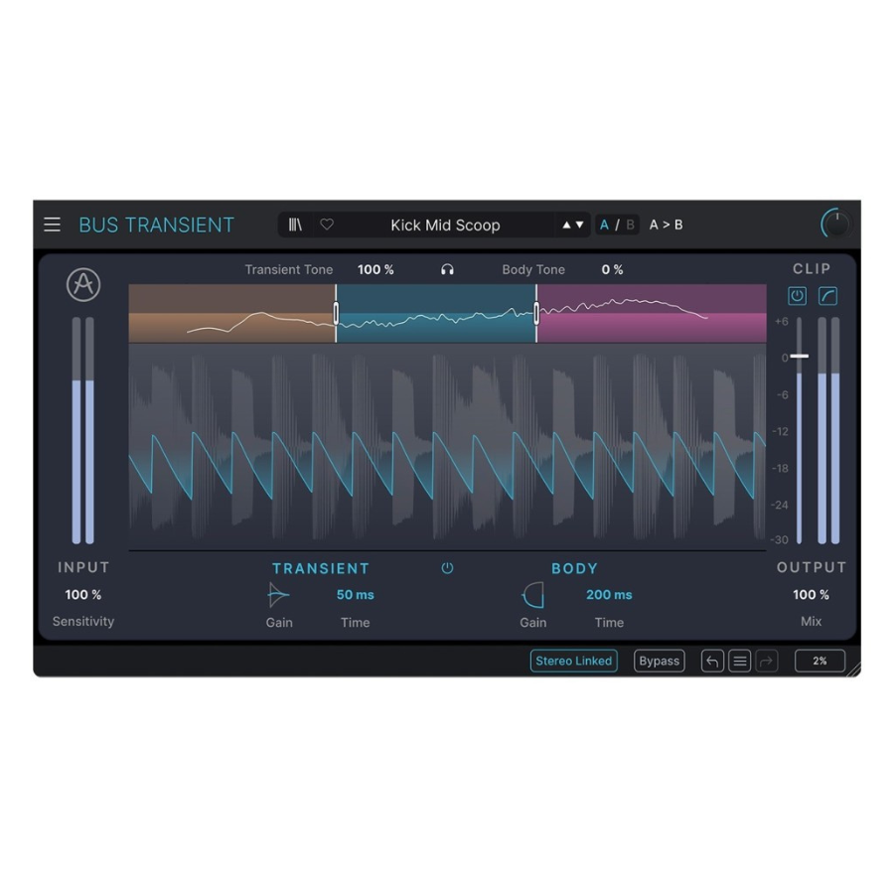Click the Body Gain shape icon
This screenshot has height=894, width=894.
click(x=533, y=596)
